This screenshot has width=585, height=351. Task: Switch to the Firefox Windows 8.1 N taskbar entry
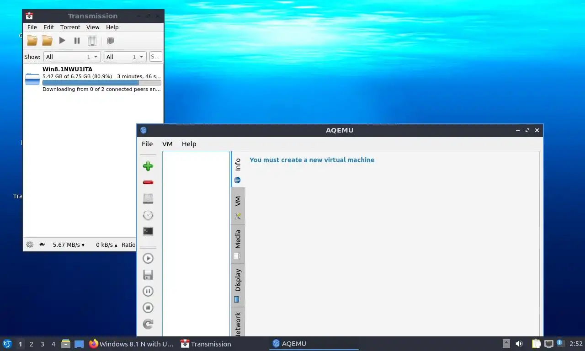(x=132, y=344)
